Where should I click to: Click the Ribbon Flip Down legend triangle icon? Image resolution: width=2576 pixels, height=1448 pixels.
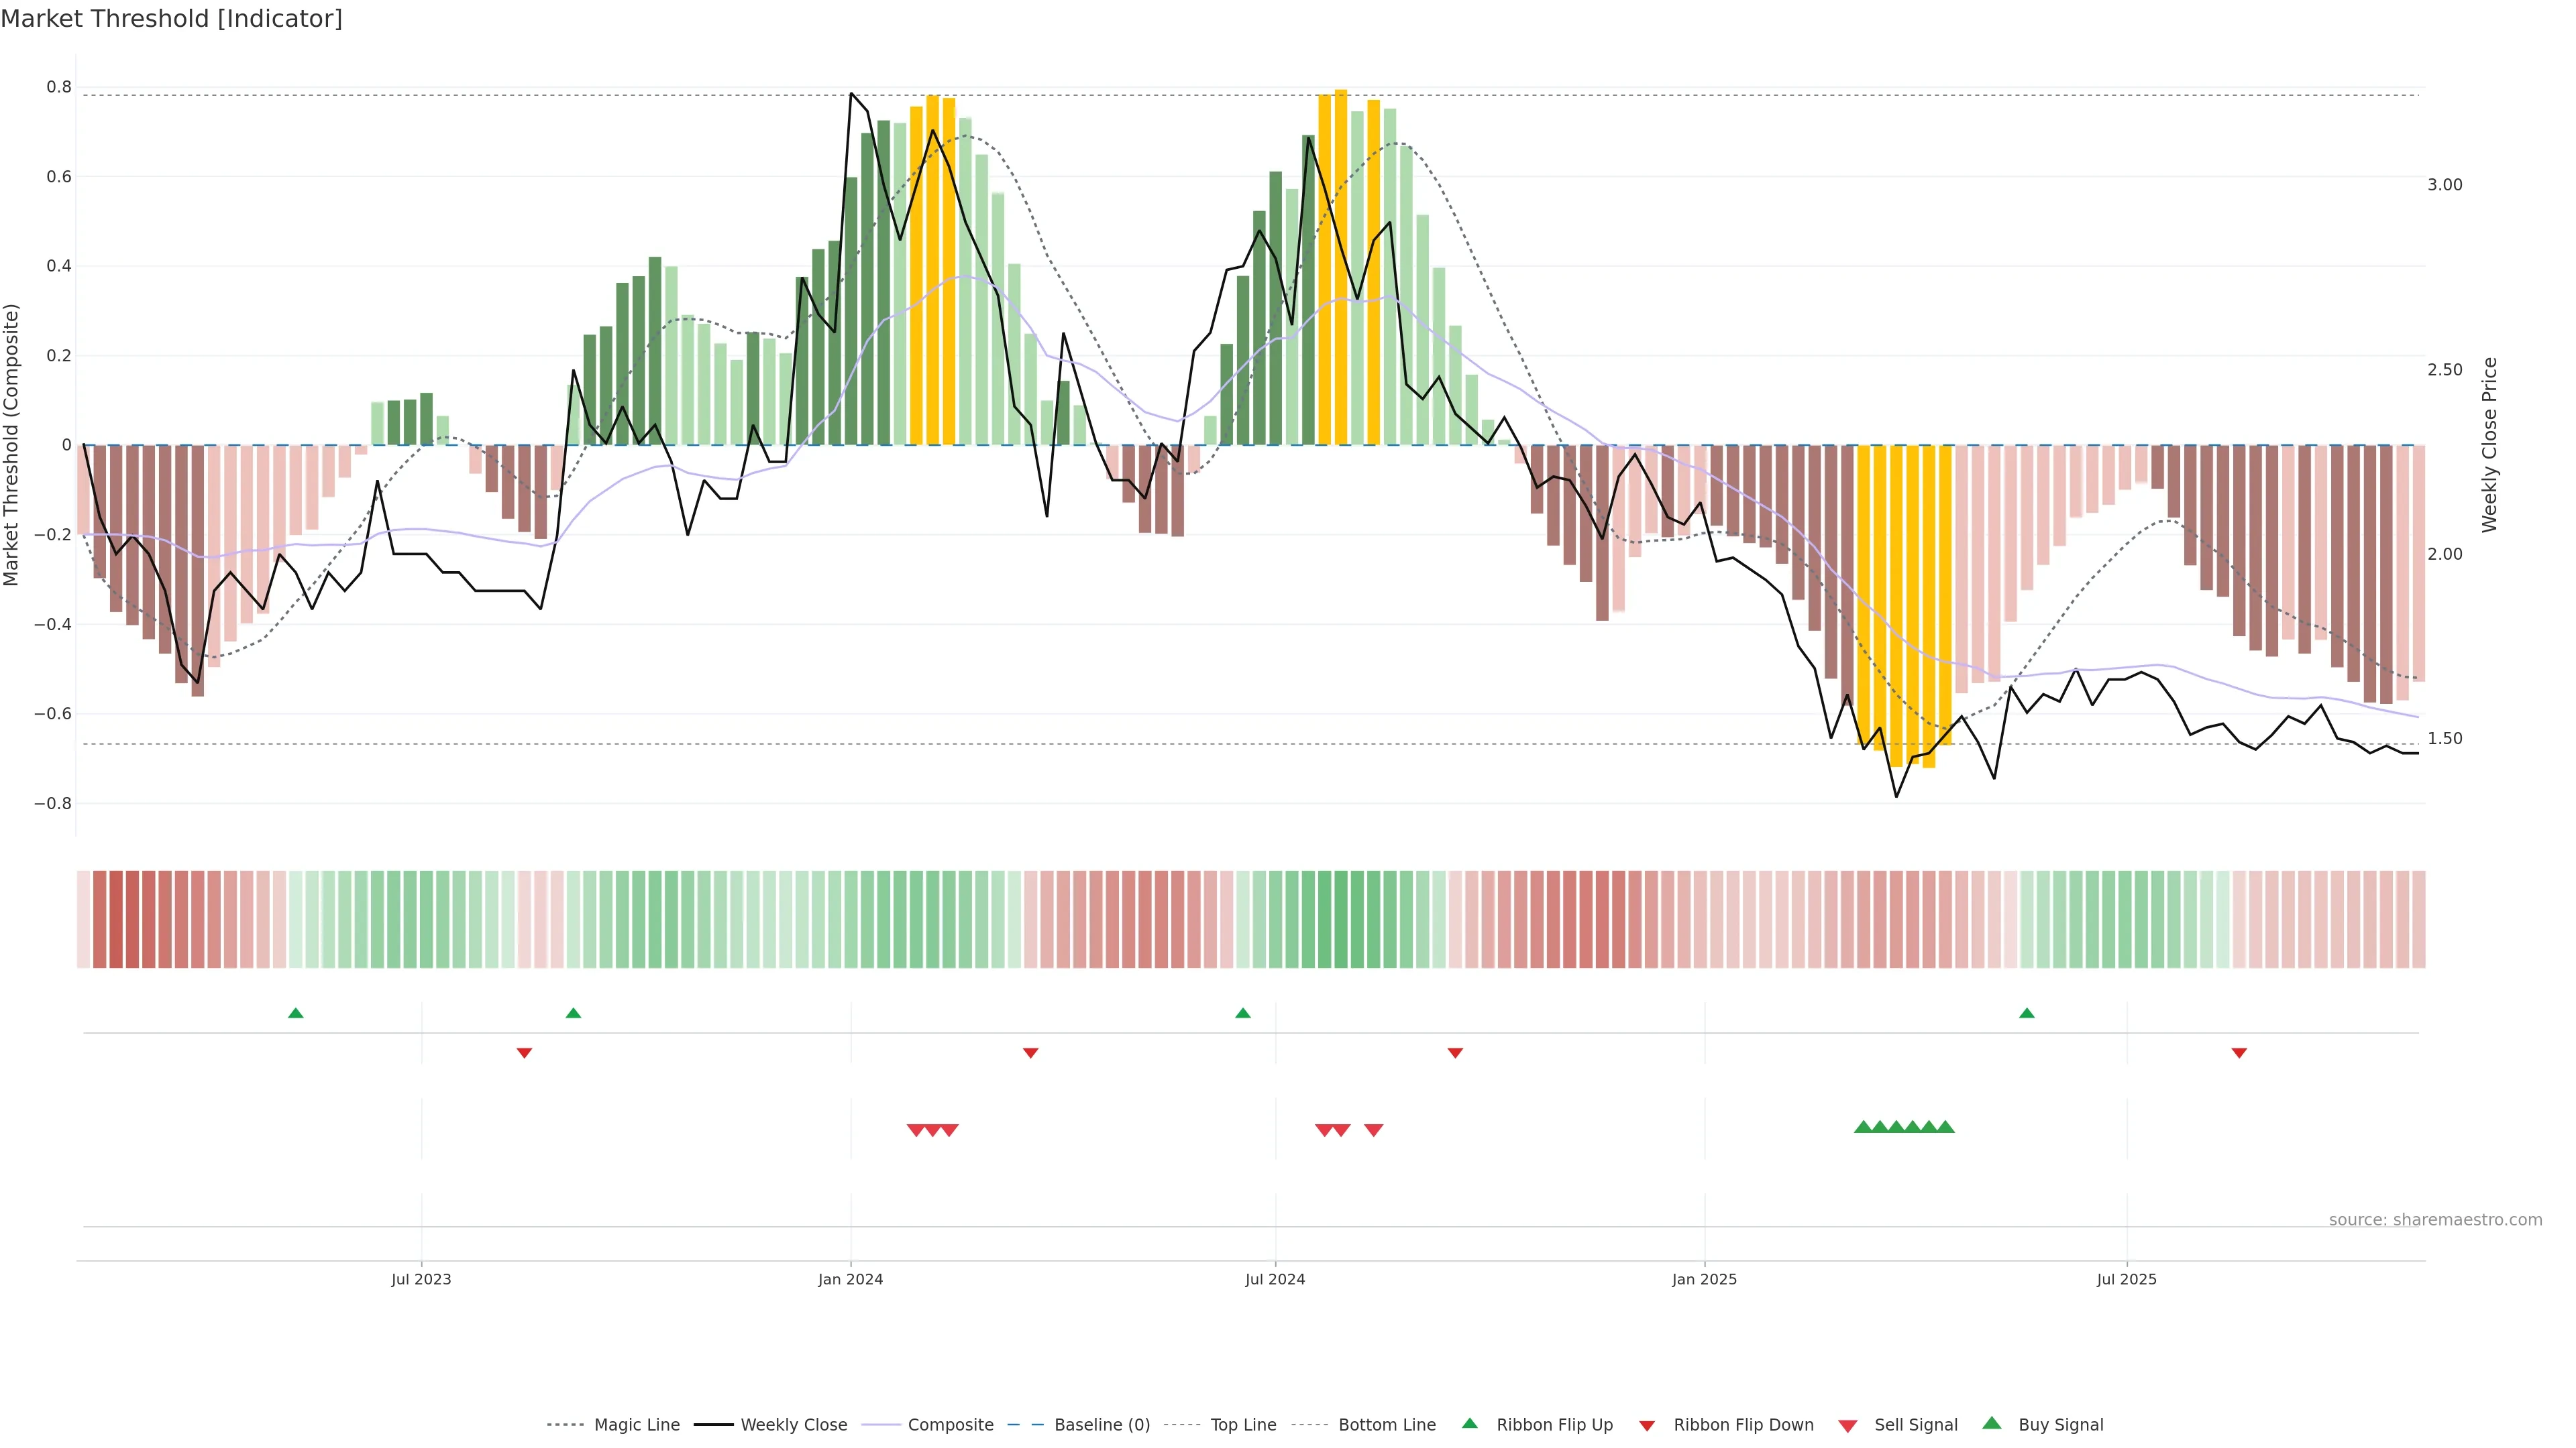1646,1426
